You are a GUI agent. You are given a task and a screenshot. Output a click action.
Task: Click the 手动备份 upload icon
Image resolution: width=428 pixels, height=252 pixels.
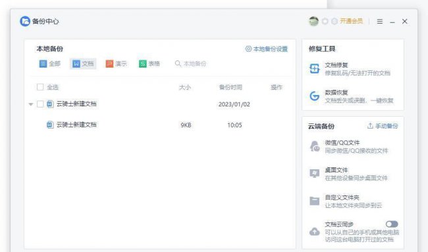point(370,126)
